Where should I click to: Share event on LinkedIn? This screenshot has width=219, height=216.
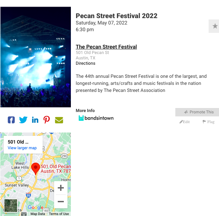click(x=35, y=120)
